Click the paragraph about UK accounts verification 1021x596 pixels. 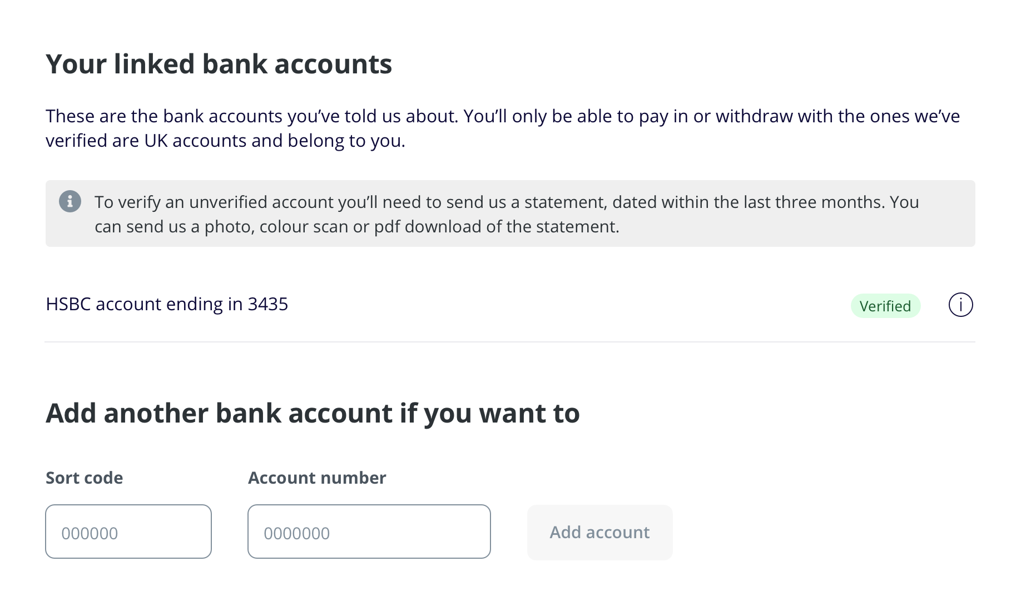pos(503,128)
